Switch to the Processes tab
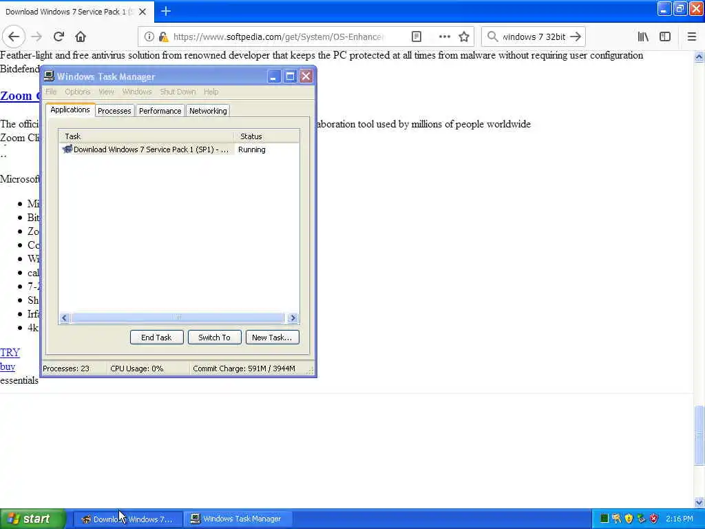 pos(115,111)
